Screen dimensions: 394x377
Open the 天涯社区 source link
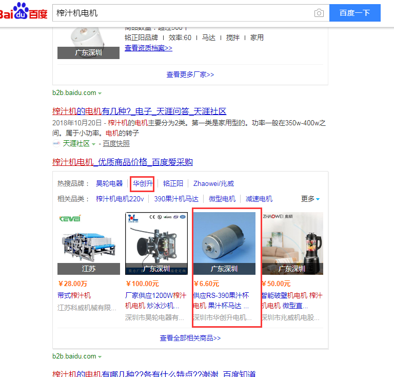76,143
